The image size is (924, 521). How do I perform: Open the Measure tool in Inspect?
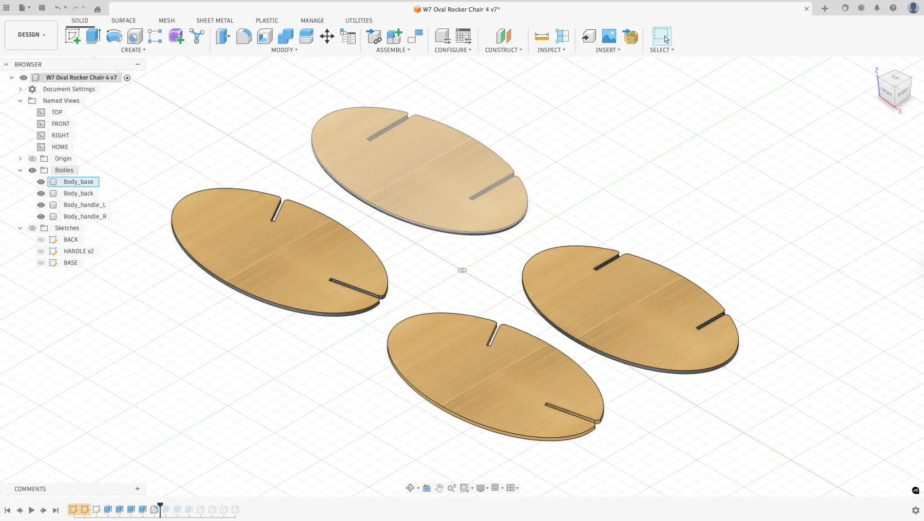tap(541, 36)
